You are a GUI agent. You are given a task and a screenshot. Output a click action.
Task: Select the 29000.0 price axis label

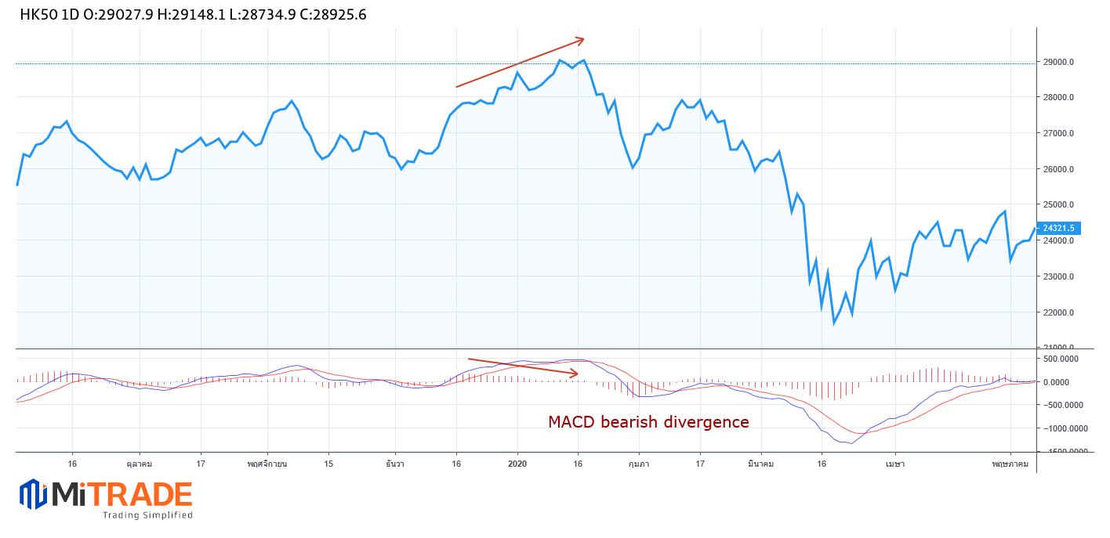click(x=1063, y=62)
